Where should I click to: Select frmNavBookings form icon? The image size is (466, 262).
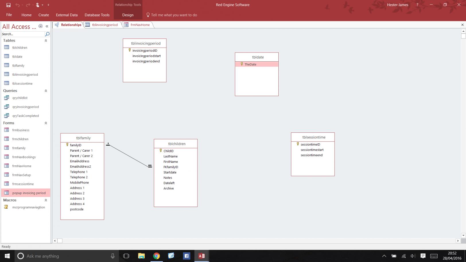click(7, 157)
